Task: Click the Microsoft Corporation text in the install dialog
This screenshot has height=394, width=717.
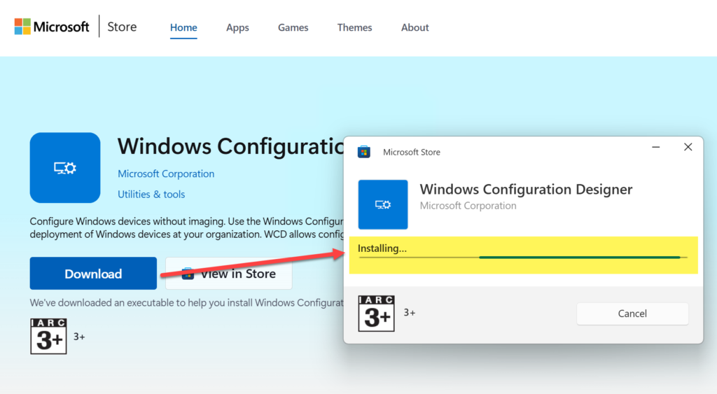Action: point(468,206)
